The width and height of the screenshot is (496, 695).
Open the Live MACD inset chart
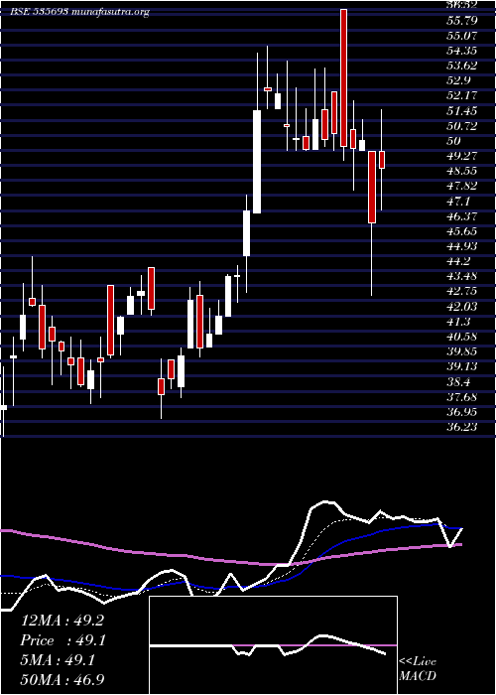273,645
